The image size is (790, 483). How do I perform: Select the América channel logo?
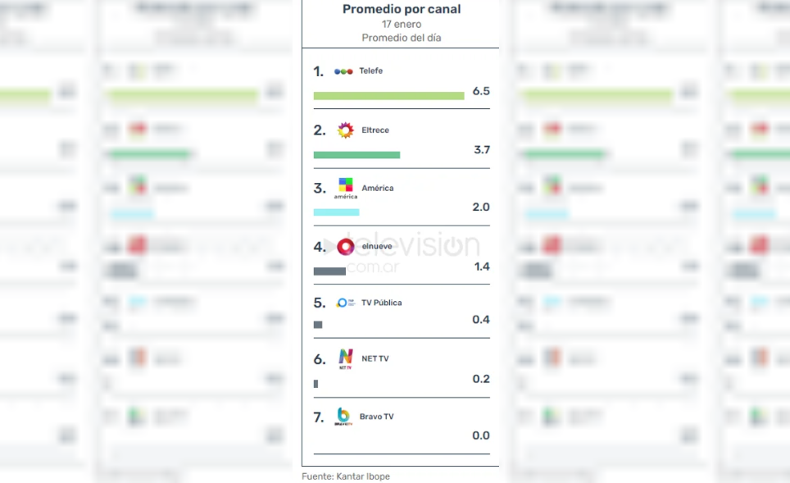tap(346, 188)
